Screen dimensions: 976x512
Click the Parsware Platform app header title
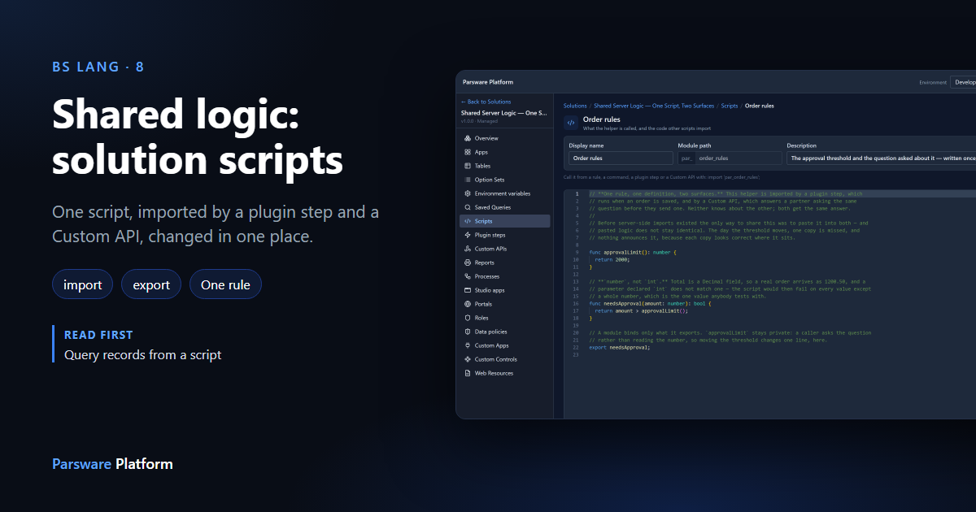488,82
